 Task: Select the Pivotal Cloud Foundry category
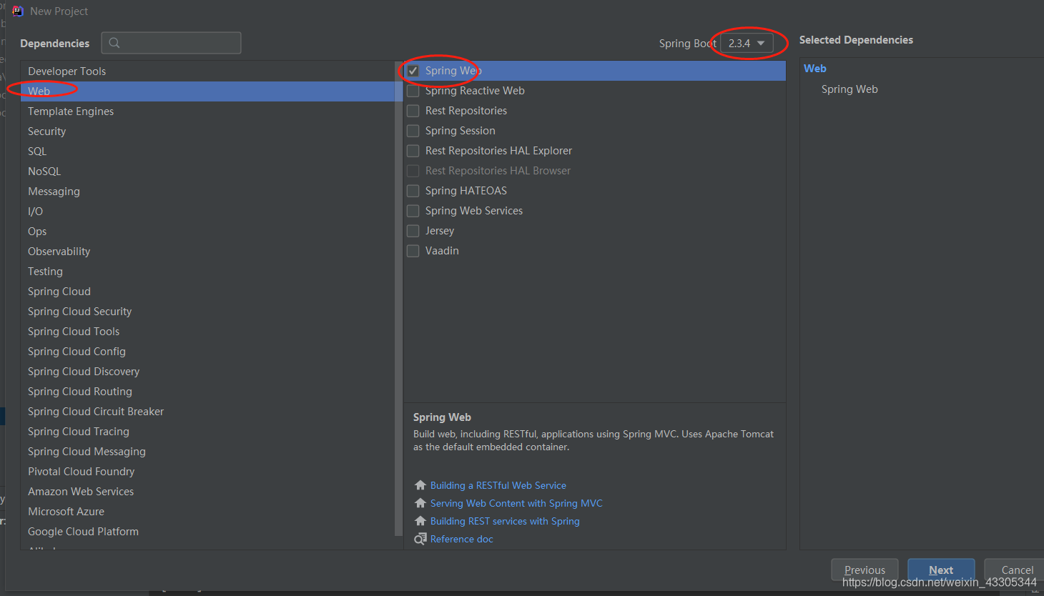[x=207, y=472]
